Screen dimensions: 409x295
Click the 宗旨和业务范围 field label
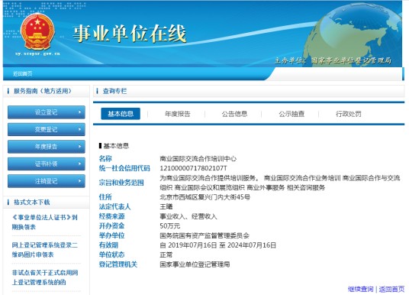click(121, 183)
